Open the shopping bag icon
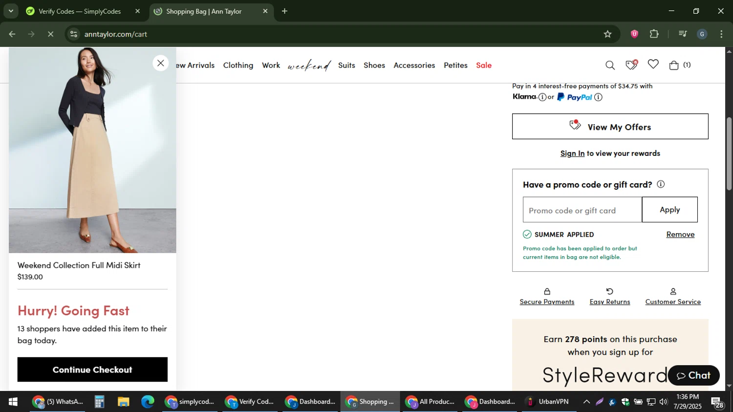Image resolution: width=733 pixels, height=412 pixels. tap(674, 65)
